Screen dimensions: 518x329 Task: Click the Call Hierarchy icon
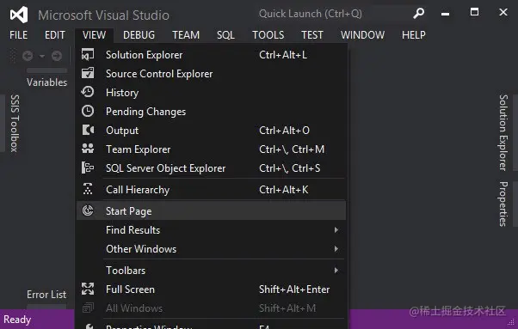click(x=88, y=189)
